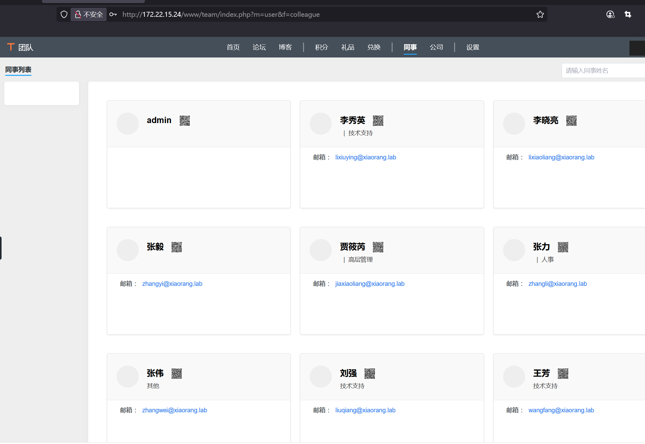The height and width of the screenshot is (444, 645).
Task: Click the browser tracking-protection shield icon
Action: pos(64,14)
